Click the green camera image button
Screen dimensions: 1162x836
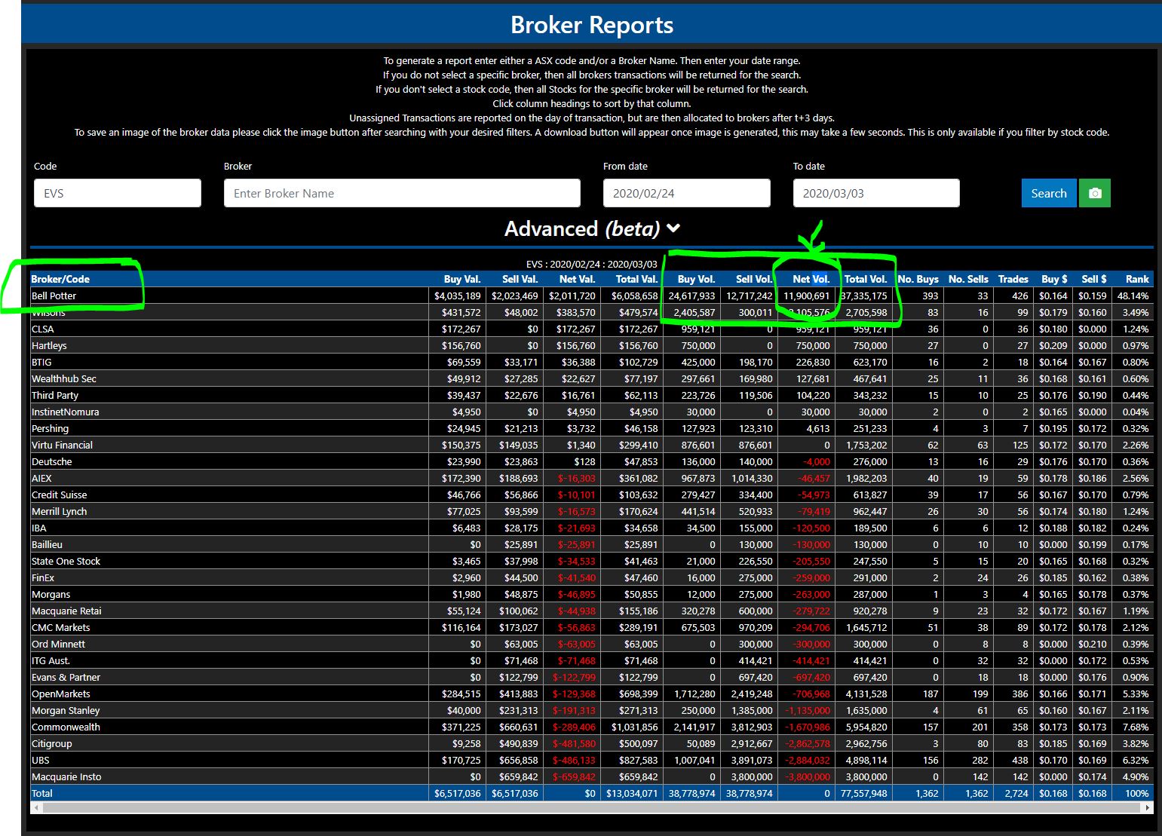[1095, 193]
